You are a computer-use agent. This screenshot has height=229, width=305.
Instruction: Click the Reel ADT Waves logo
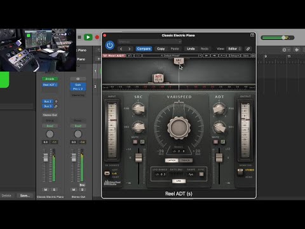[114, 55]
